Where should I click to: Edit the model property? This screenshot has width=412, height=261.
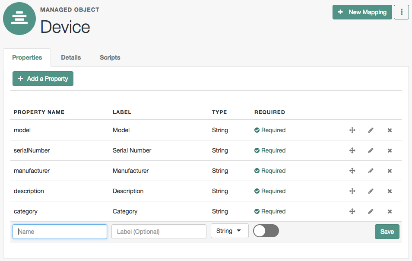(x=371, y=130)
